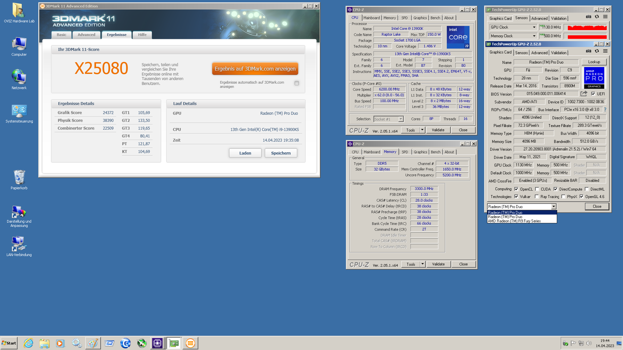Click the Intel Core i9 processor logo in CPU-Z
623x350 pixels.
click(458, 37)
